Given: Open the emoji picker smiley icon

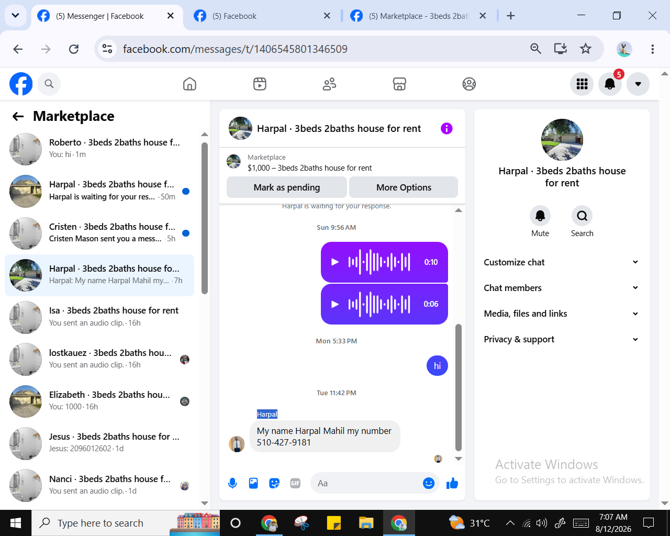Looking at the screenshot, I should (x=429, y=483).
